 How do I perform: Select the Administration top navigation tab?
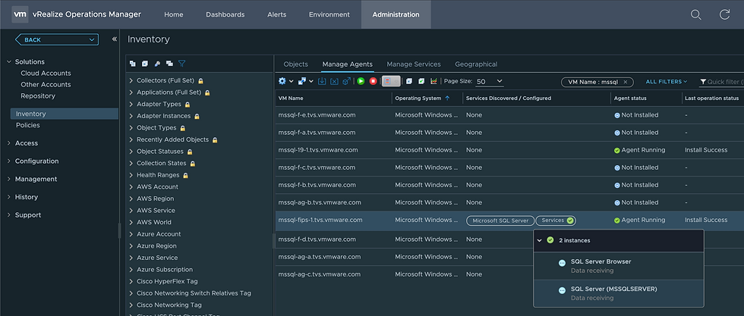[396, 14]
